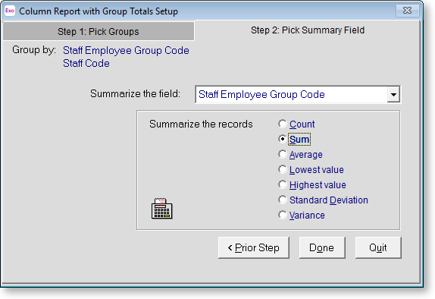This screenshot has width=435, height=299.
Task: Click the Staff Code group-by entry
Action: tap(86, 63)
